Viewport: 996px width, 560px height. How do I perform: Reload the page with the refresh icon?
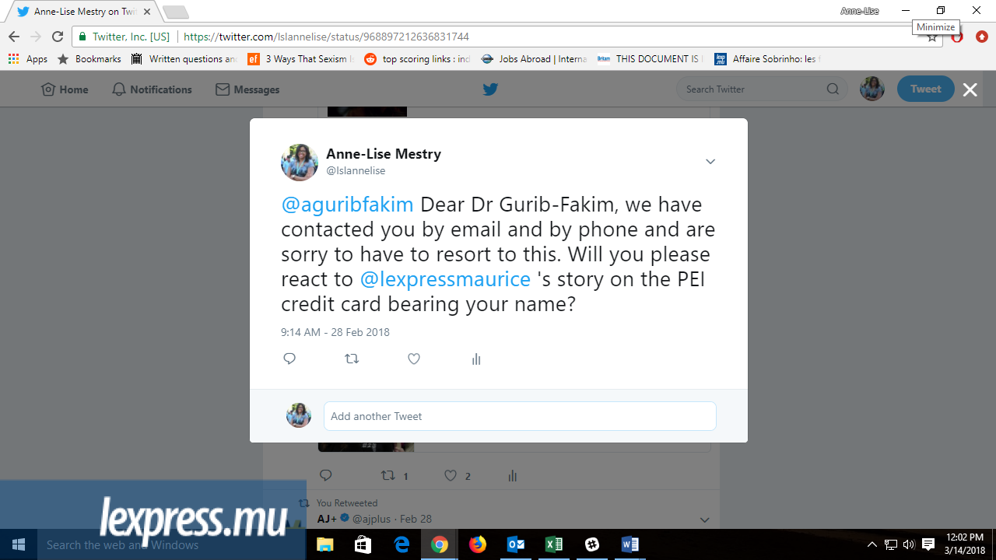(57, 37)
